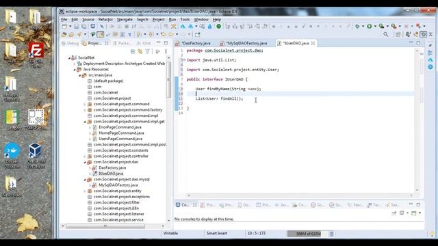Open the Navigate menu

coord(125,20)
